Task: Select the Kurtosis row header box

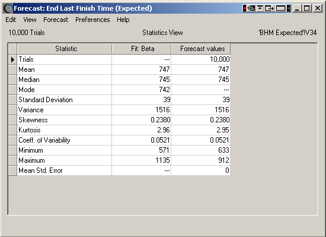Action: tap(12, 130)
